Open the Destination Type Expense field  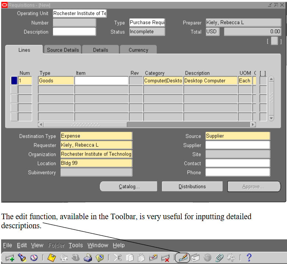click(x=96, y=136)
